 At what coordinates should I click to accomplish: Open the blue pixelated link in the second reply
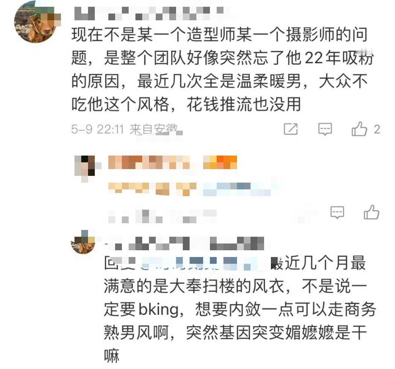(237, 189)
